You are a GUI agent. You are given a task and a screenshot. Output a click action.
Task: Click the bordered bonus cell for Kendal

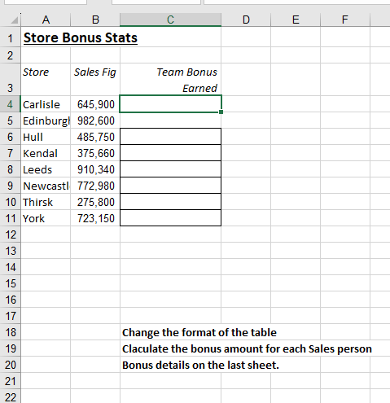170,153
